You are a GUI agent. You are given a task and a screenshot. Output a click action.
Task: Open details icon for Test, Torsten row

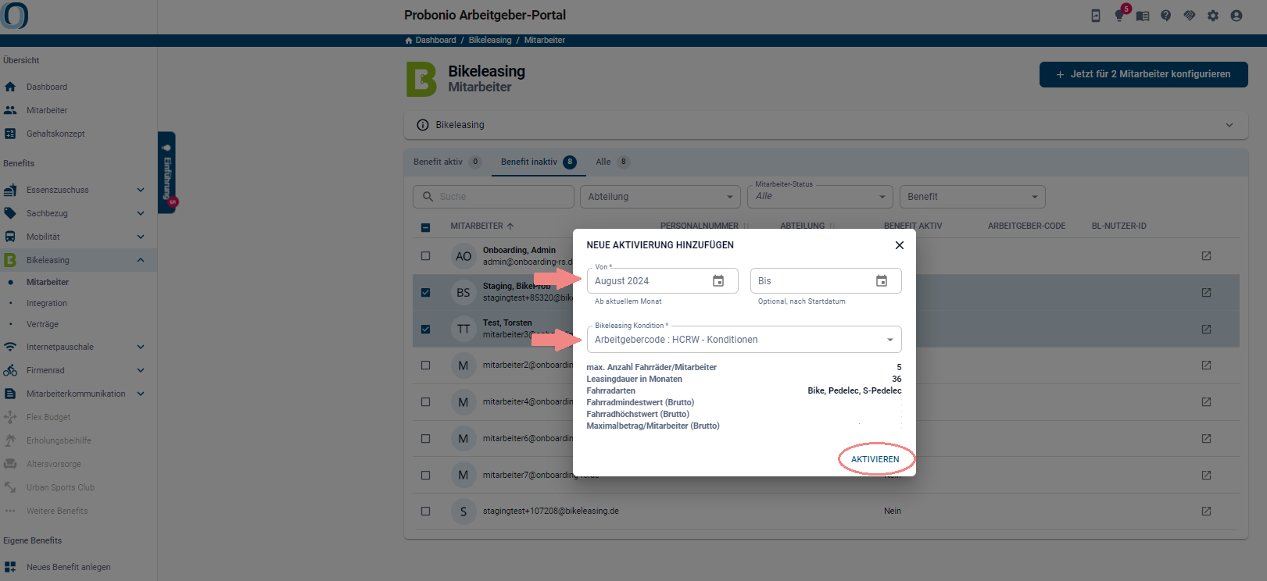(1206, 330)
